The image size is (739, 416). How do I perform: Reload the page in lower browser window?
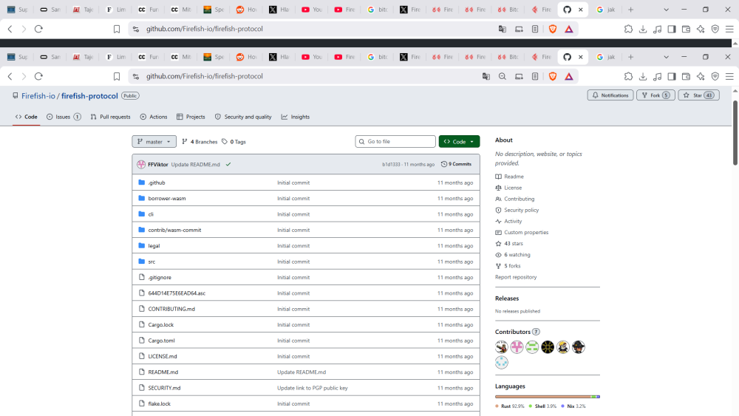(x=38, y=76)
